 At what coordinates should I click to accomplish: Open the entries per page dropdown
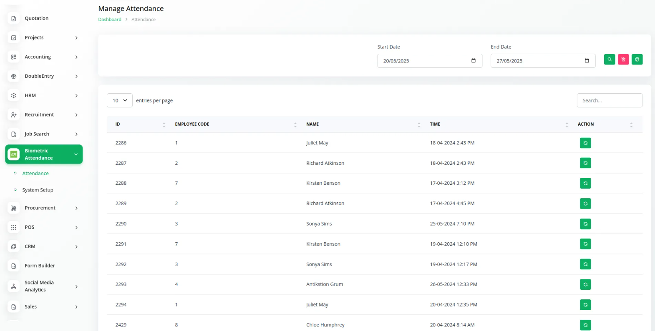click(120, 100)
